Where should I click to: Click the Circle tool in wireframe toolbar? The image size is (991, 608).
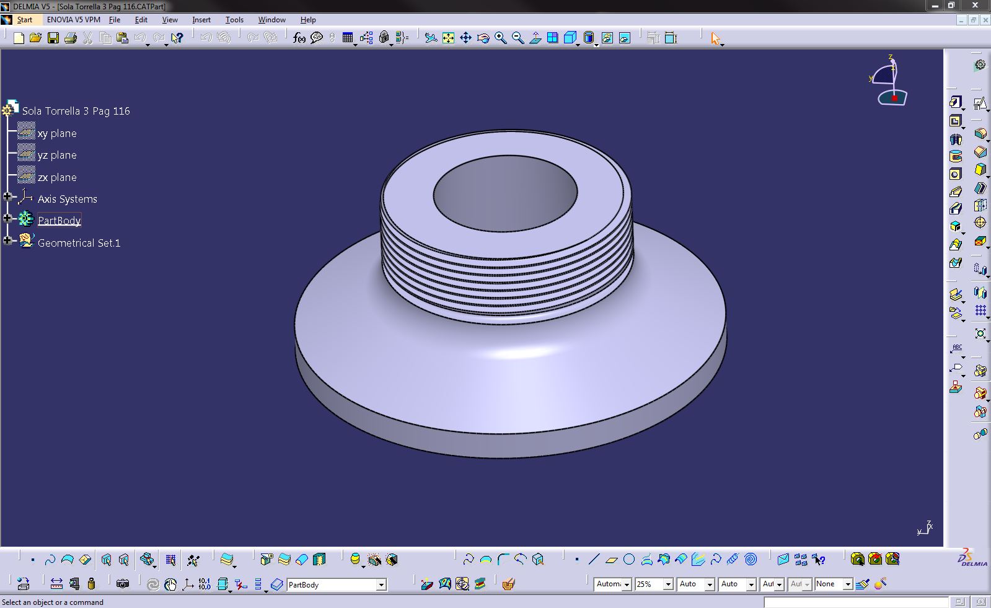tap(629, 560)
